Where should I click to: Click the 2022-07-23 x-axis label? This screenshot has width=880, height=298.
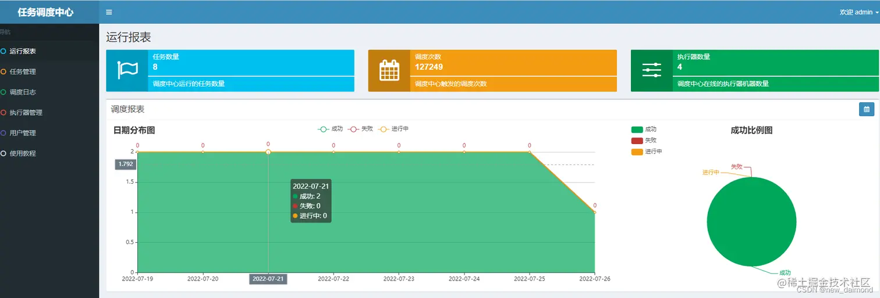pos(399,279)
